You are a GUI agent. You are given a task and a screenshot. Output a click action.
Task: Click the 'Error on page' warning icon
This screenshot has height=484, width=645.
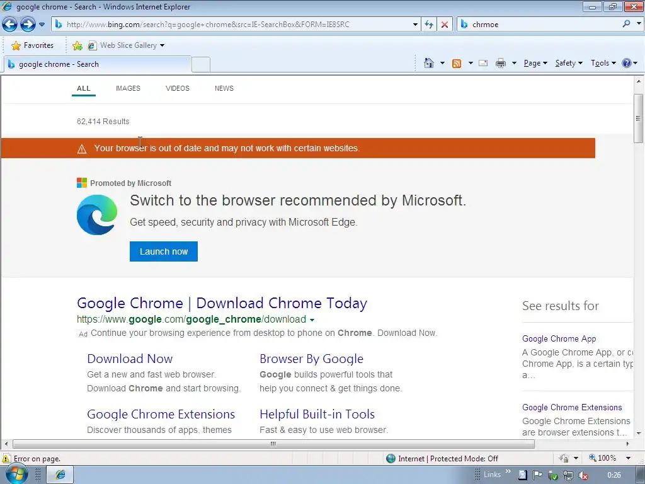pyautogui.click(x=6, y=459)
